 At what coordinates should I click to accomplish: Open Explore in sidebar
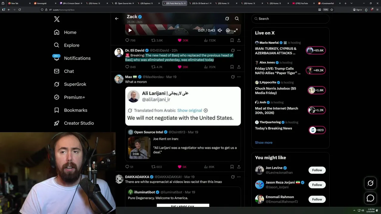tap(67, 45)
